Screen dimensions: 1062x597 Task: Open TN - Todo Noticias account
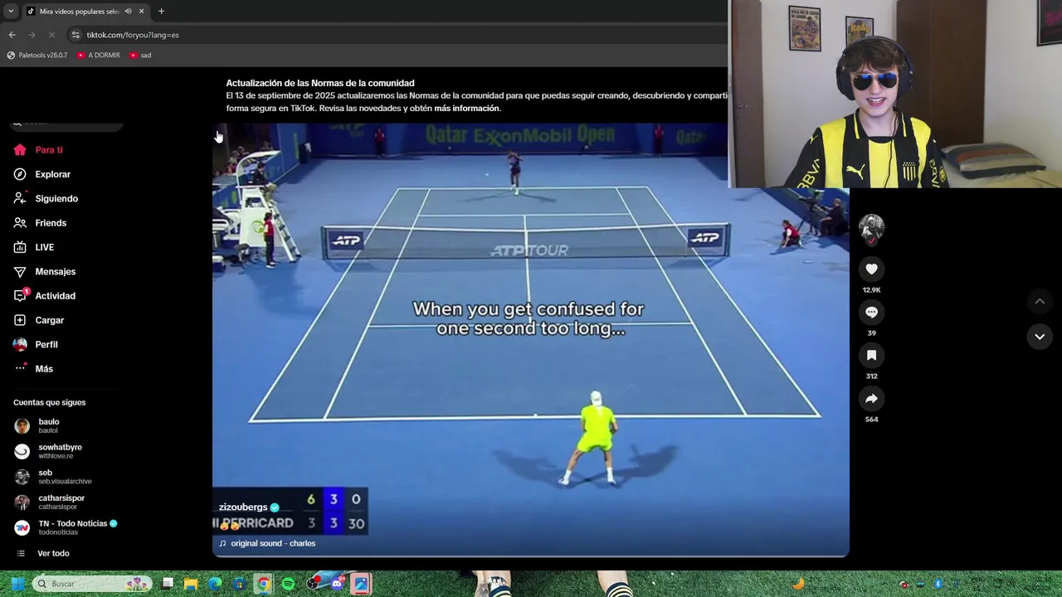pyautogui.click(x=66, y=527)
